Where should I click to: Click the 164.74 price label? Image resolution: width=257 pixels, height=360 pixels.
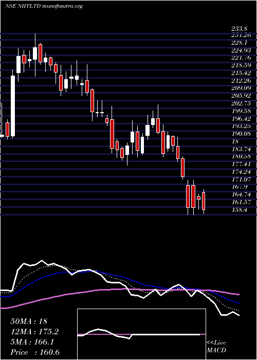241,194
